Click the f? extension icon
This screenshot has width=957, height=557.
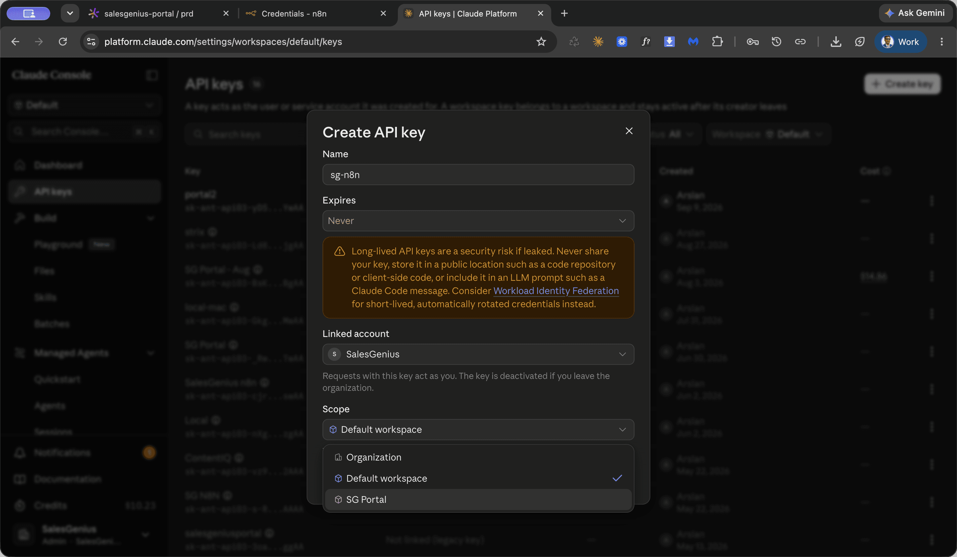pos(646,42)
